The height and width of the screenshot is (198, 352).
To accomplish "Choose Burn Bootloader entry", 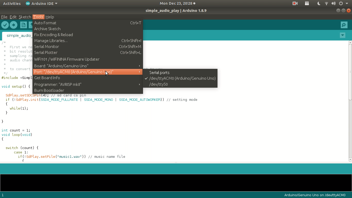I will coord(88,90).
